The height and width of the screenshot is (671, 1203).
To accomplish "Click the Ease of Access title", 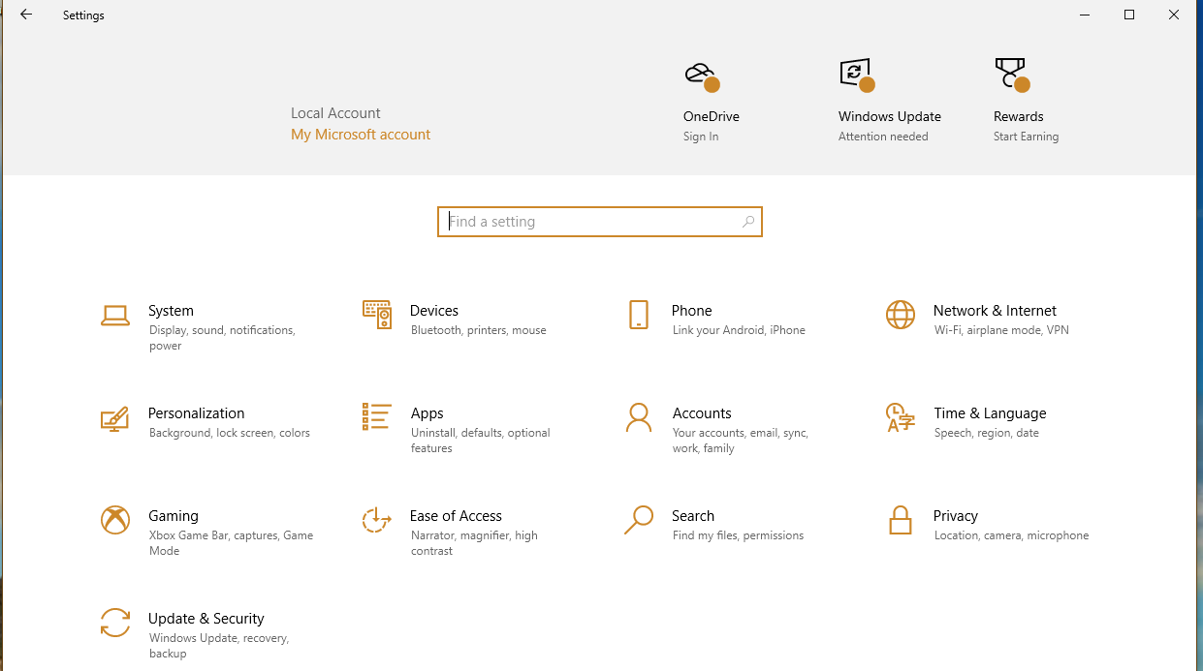I will coord(456,516).
